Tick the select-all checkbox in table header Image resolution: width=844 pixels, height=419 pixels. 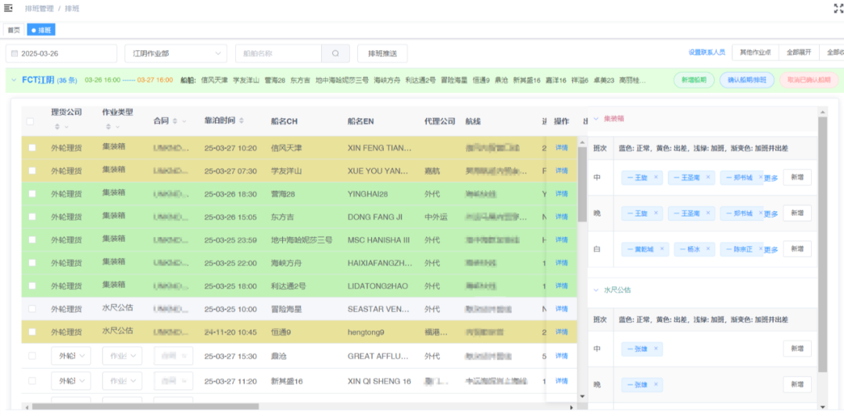(30, 121)
